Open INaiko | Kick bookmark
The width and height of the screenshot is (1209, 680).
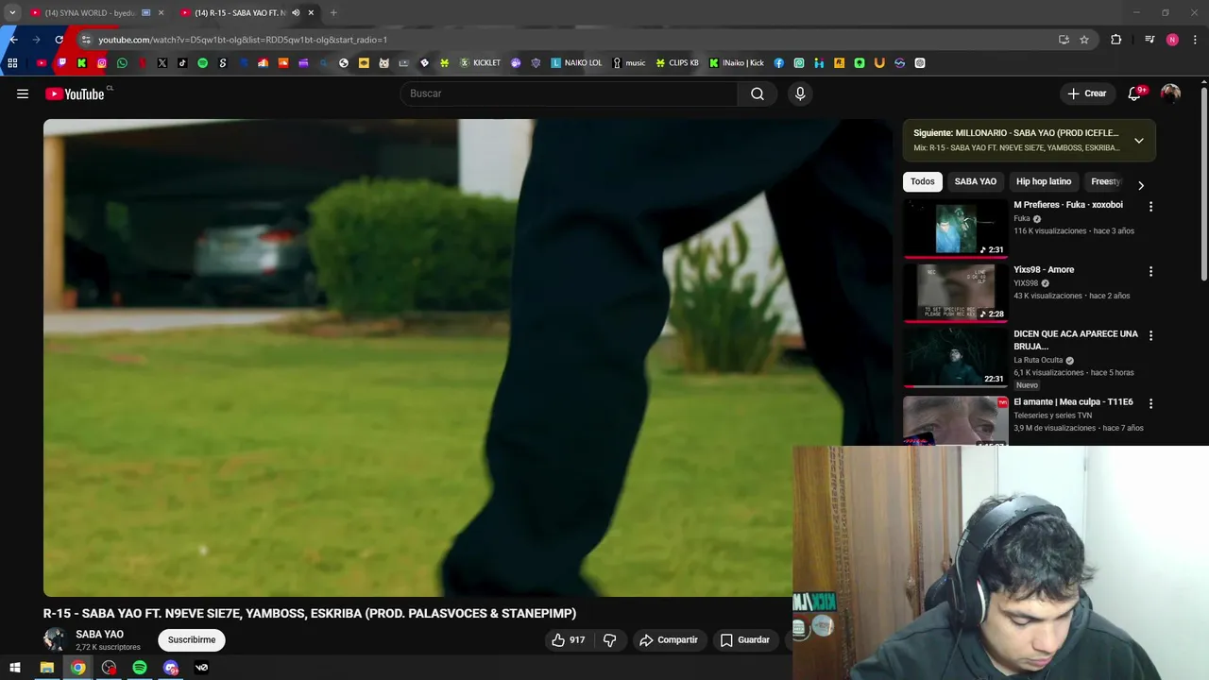click(736, 63)
